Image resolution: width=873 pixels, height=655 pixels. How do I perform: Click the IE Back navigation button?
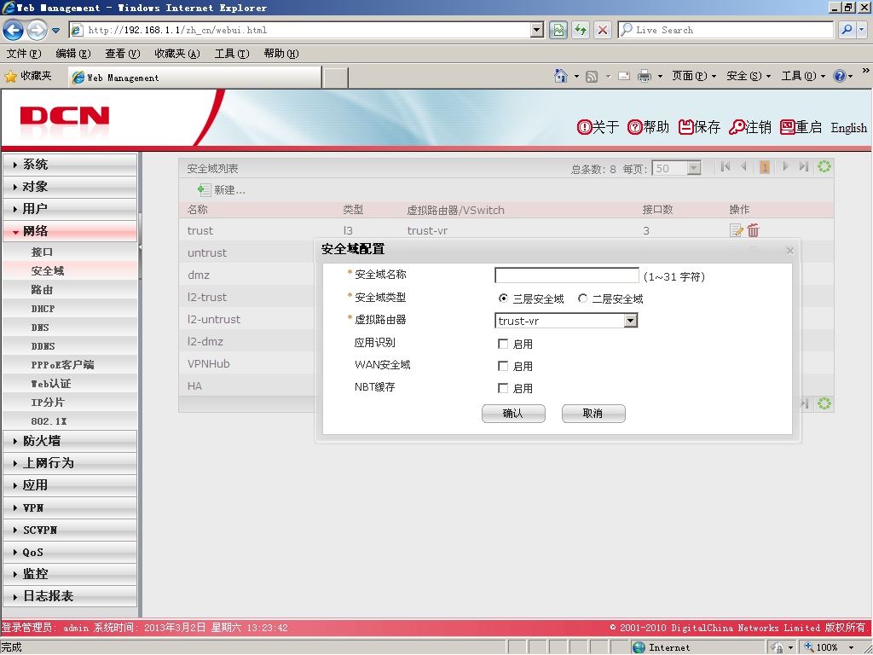coord(13,30)
